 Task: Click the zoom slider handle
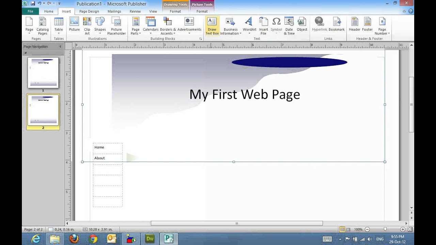385,229
